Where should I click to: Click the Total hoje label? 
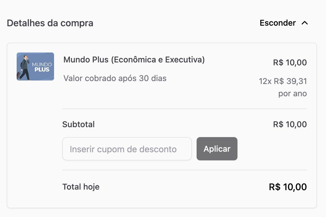[81, 187]
